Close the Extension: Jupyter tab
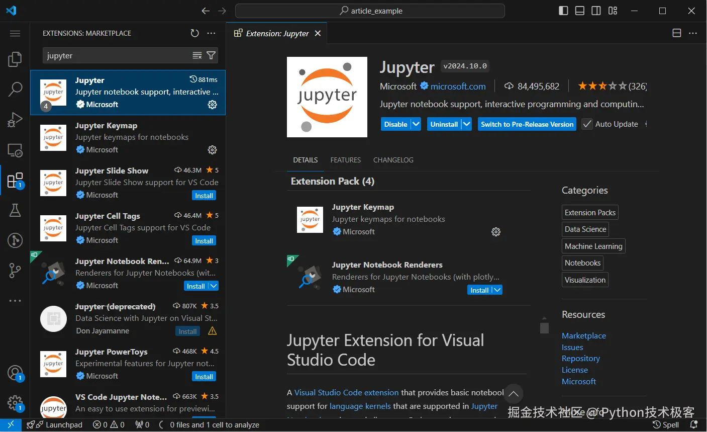Viewport: 707px width, 432px height. point(318,33)
